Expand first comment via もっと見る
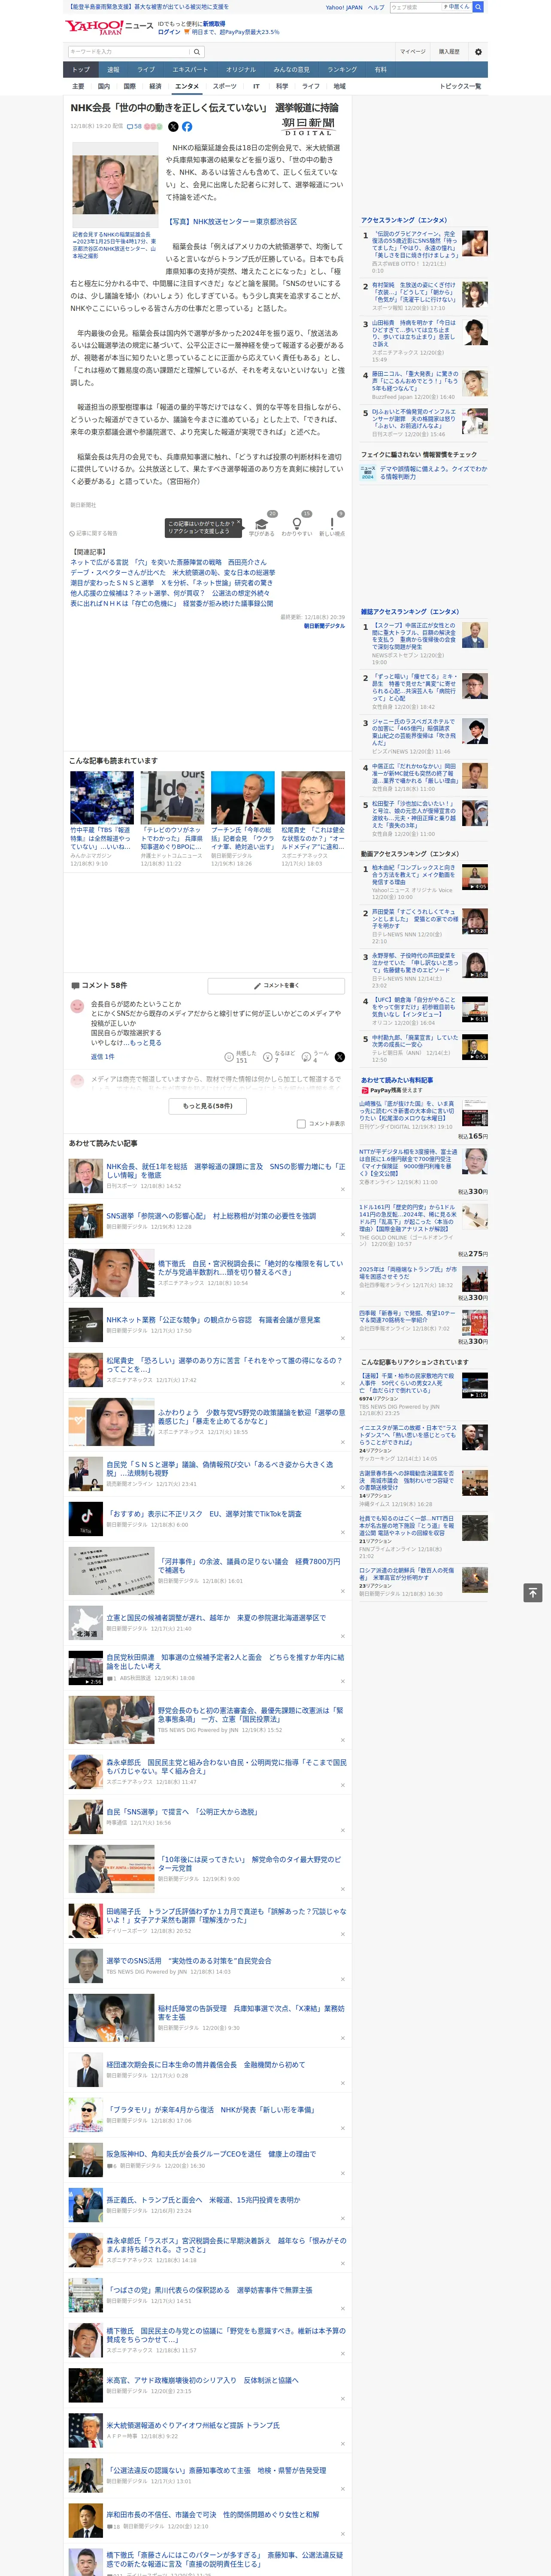This screenshot has height=2576, width=551. pos(146,1042)
